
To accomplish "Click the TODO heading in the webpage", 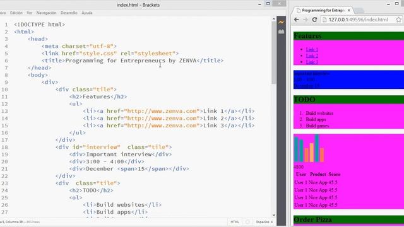I will point(304,100).
